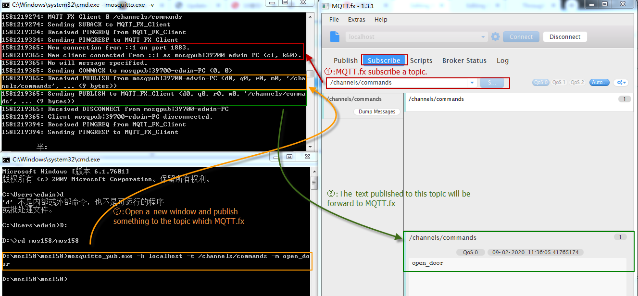638x296 pixels.
Task: Click the open_door payload text
Action: [x=427, y=263]
